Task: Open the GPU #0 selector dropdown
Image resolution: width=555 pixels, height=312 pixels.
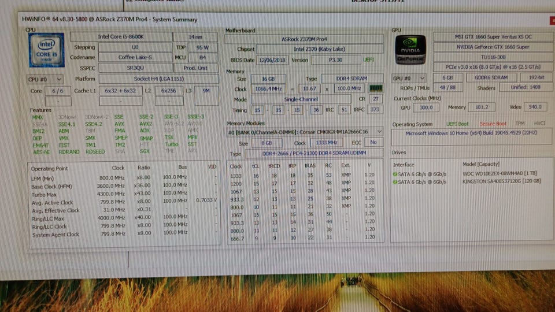Action: pyautogui.click(x=408, y=78)
